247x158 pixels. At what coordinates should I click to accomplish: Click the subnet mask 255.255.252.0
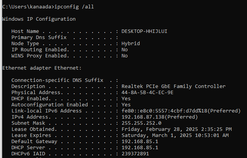(x=141, y=123)
